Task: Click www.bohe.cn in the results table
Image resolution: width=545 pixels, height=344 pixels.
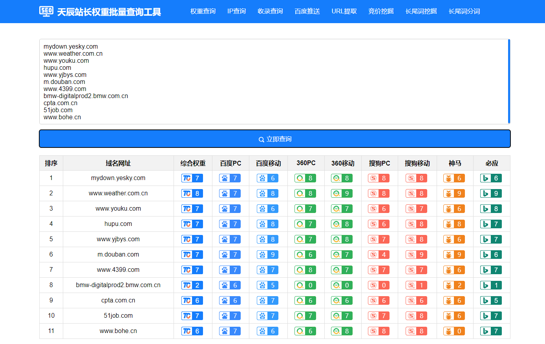Action: point(118,331)
